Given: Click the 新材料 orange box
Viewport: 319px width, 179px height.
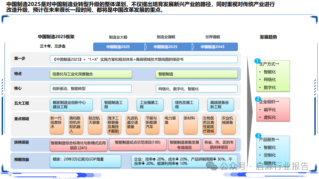Looking at the screenshot, I should 190,125.
